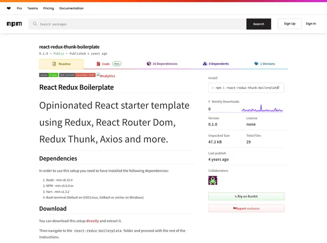Viewport: 327px width, 243px height.
Task: Click the 'Published 4 years ago' text
Action: pyautogui.click(x=88, y=54)
